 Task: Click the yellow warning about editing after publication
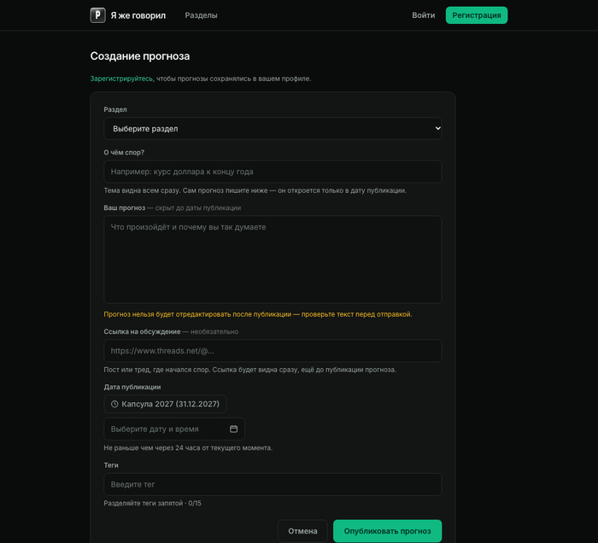click(x=258, y=314)
